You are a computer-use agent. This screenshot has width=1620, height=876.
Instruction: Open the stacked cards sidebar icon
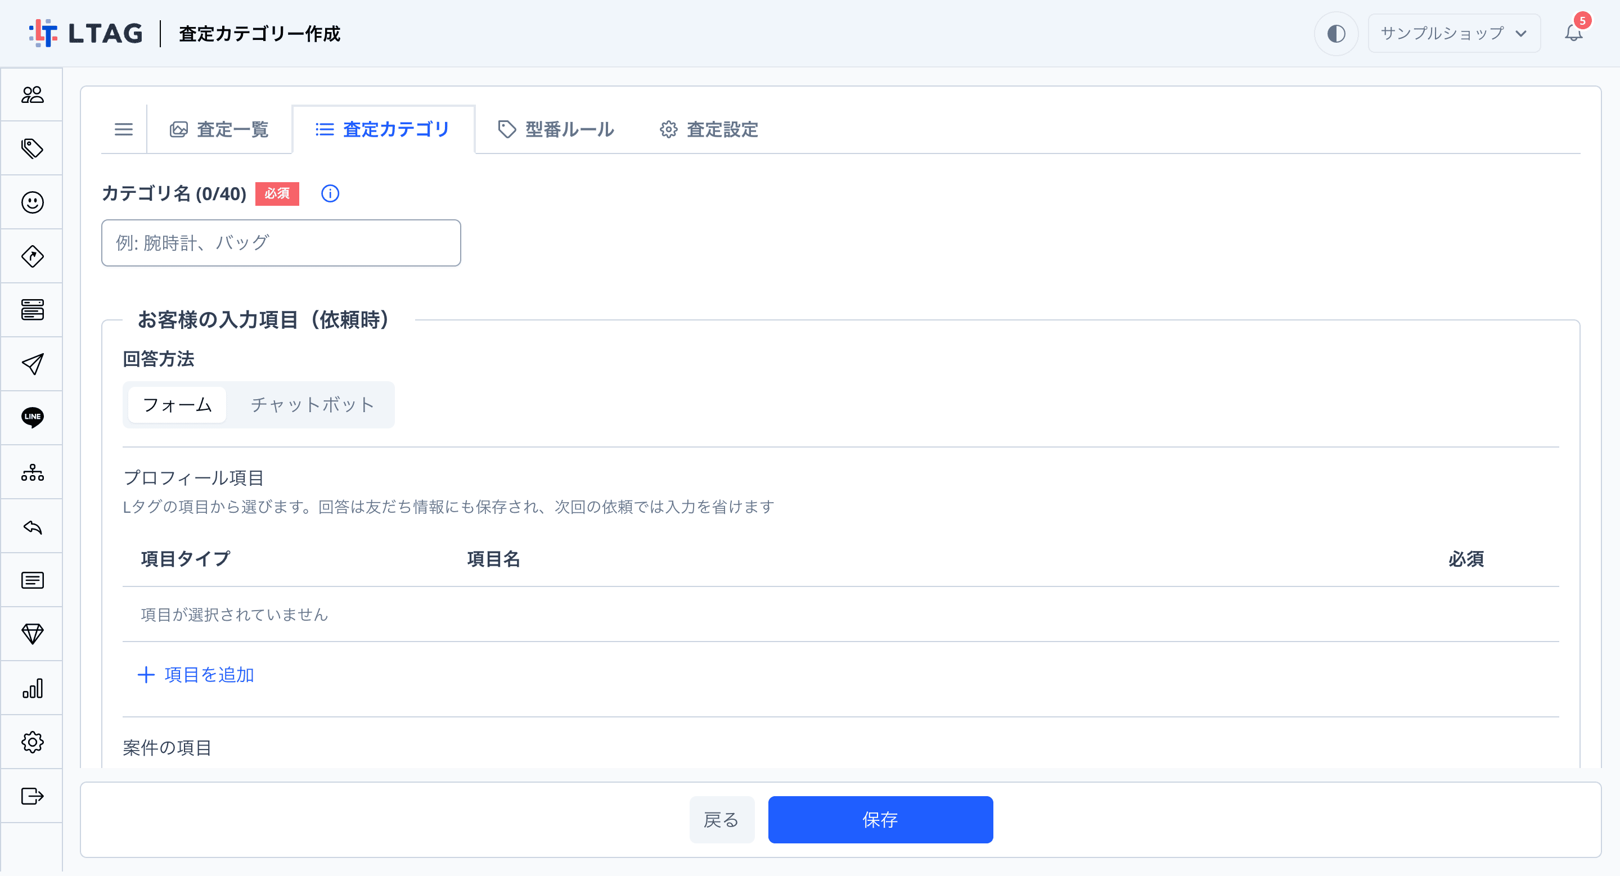coord(32,310)
